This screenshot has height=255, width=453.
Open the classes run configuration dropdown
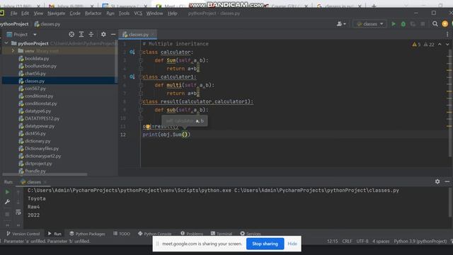(369, 24)
